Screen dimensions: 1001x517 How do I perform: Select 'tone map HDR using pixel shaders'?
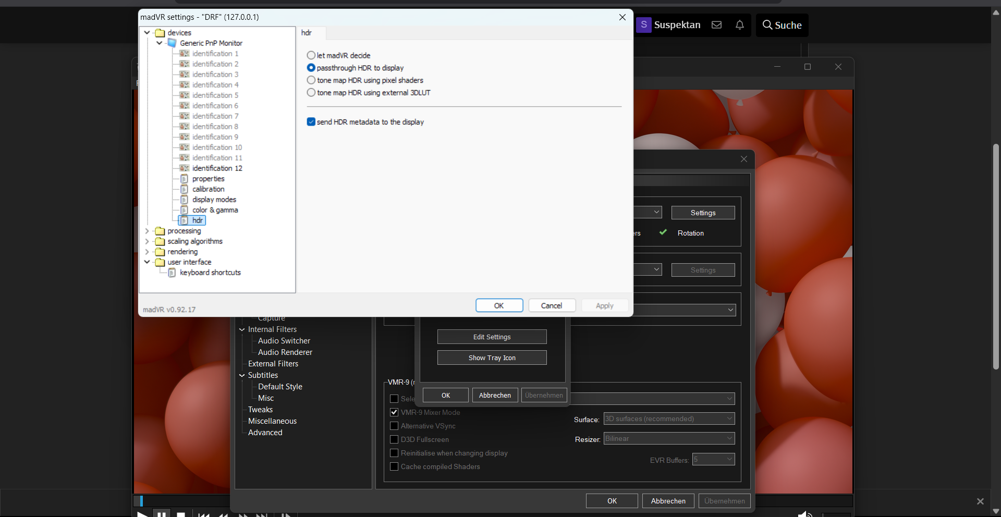pos(311,80)
